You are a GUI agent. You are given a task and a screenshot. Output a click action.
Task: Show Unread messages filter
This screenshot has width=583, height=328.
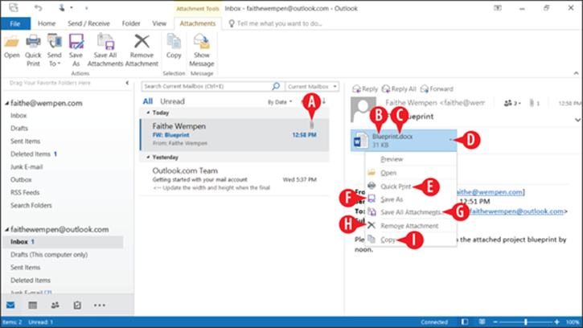(172, 101)
